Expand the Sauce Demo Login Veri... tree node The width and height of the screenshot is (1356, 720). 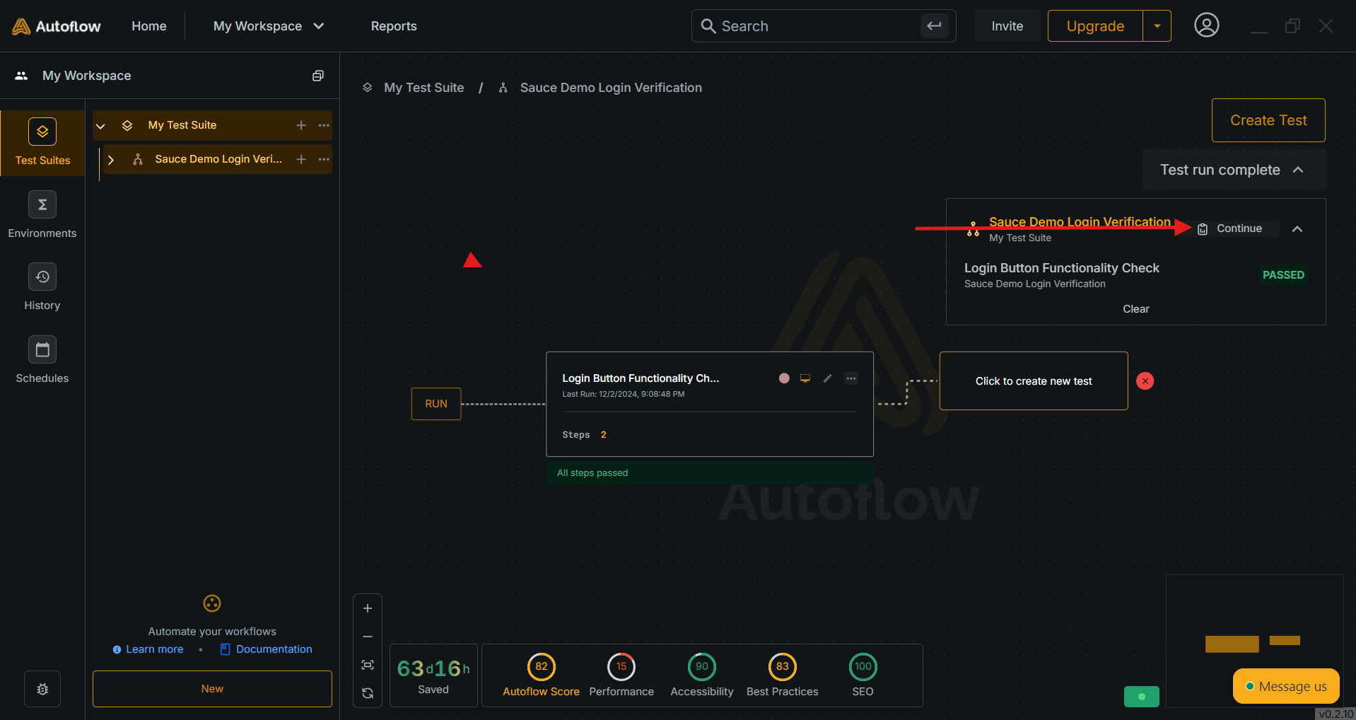[x=111, y=160]
